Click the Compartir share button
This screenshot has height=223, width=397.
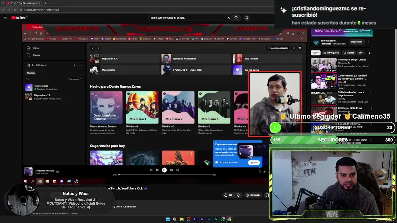coord(253,195)
